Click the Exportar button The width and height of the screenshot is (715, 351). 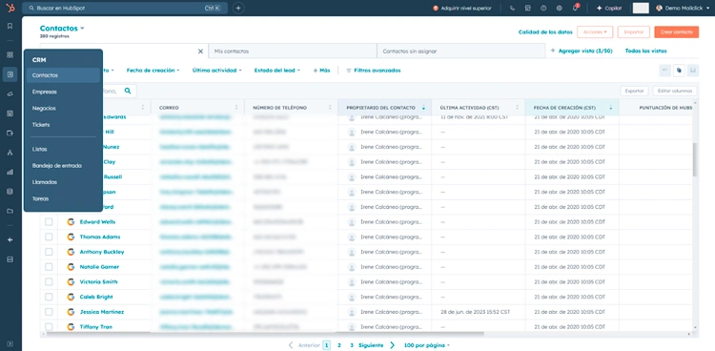(634, 91)
